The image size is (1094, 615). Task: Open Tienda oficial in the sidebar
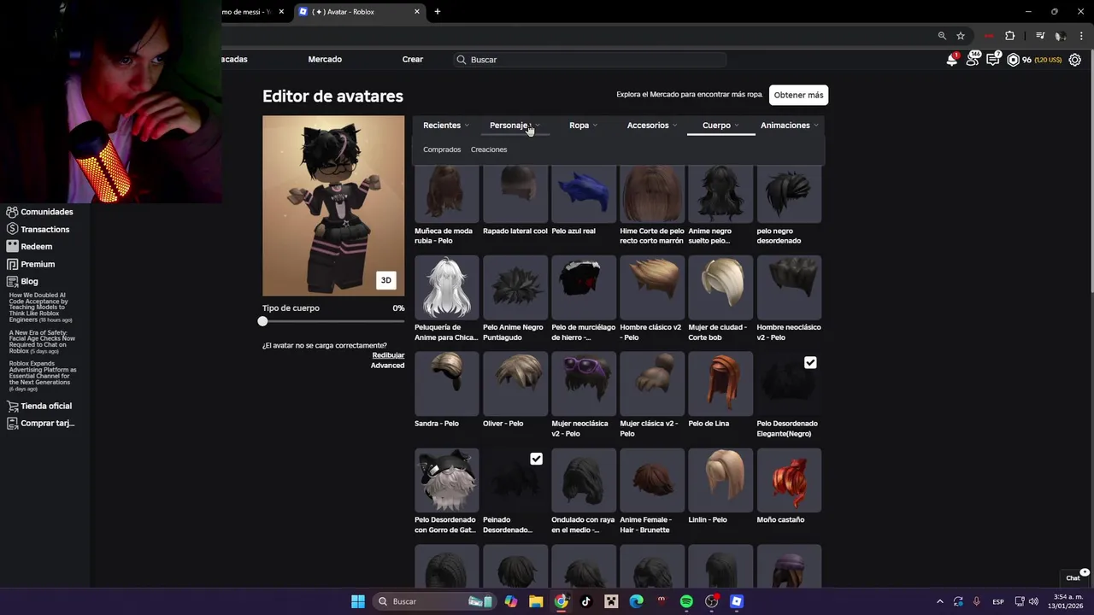point(39,406)
